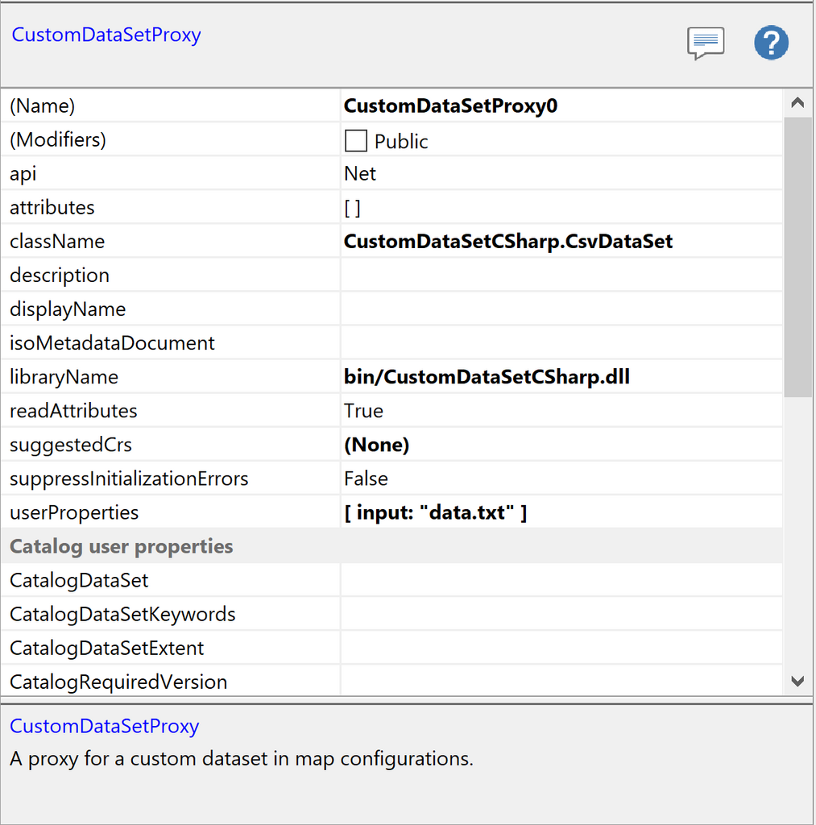Click the empty displayName value field
Image resolution: width=816 pixels, height=825 pixels.
[x=561, y=309]
